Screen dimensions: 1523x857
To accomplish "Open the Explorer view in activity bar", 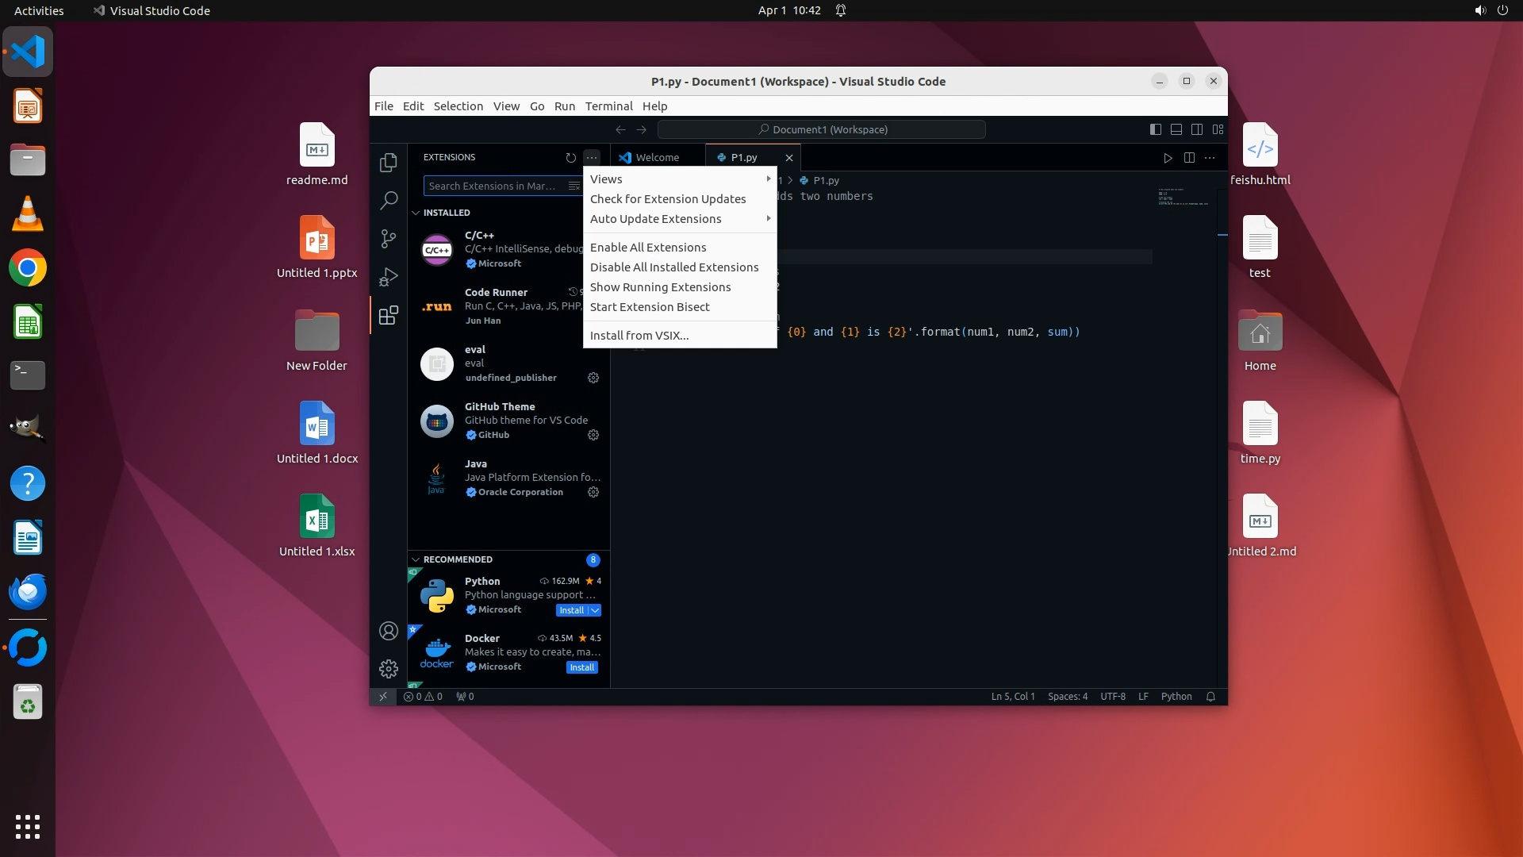I will coord(388,163).
